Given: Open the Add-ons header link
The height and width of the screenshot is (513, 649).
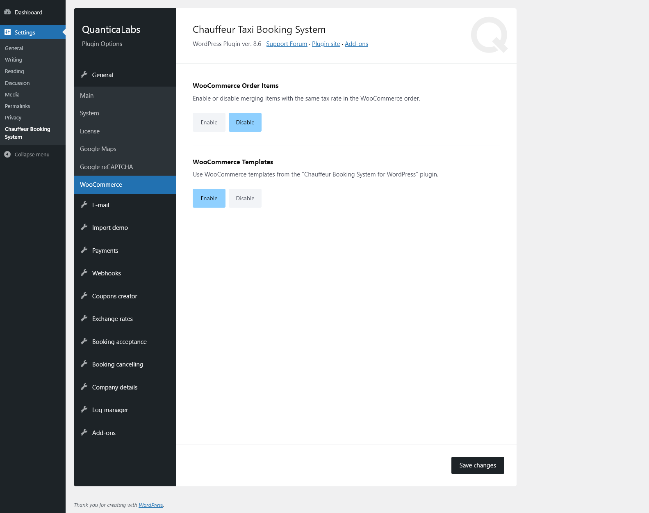Looking at the screenshot, I should tap(356, 44).
